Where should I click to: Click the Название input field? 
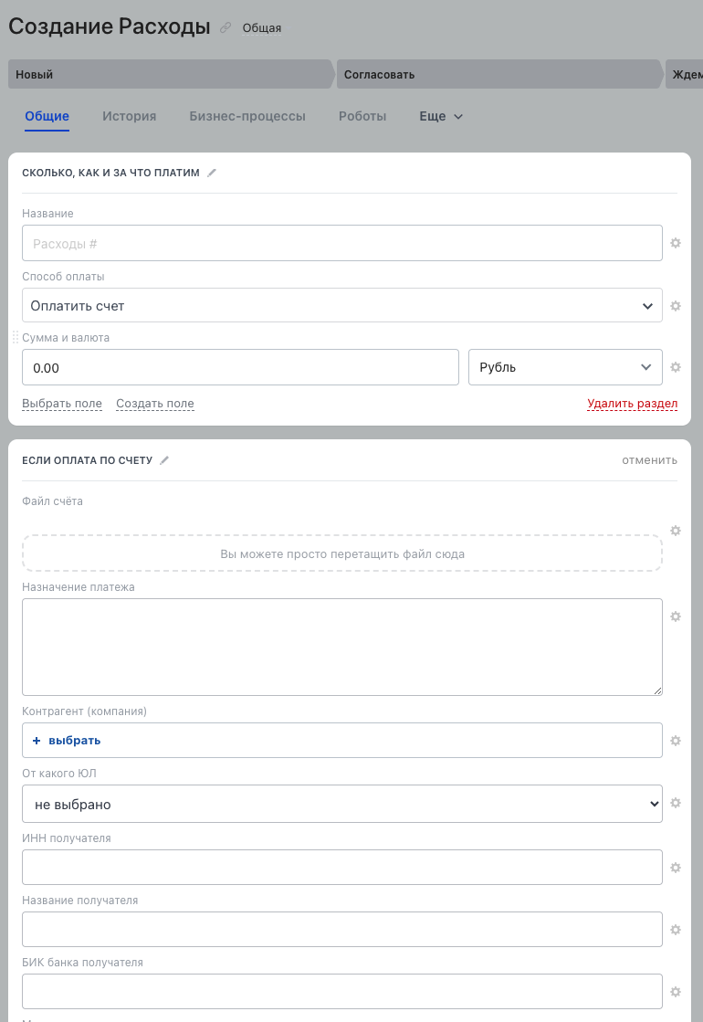tap(341, 244)
